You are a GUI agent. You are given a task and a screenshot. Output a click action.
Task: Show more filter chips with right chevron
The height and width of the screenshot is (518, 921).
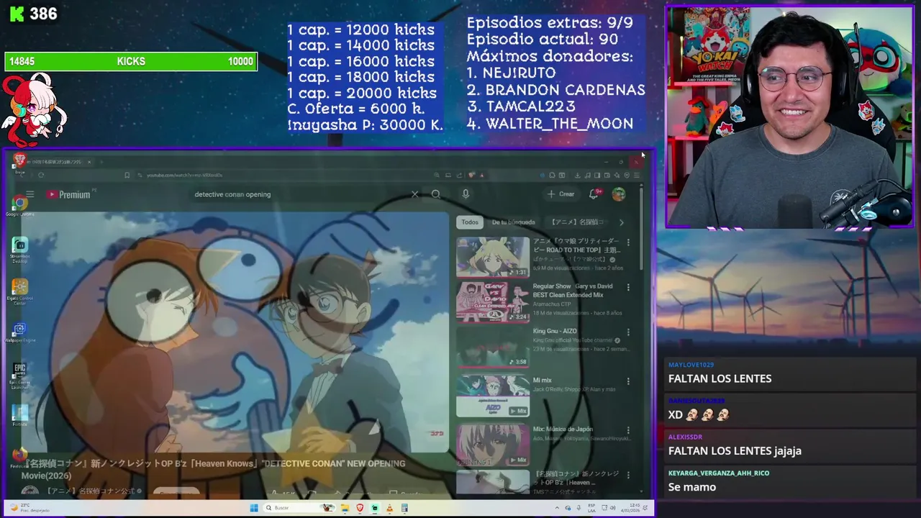point(622,222)
